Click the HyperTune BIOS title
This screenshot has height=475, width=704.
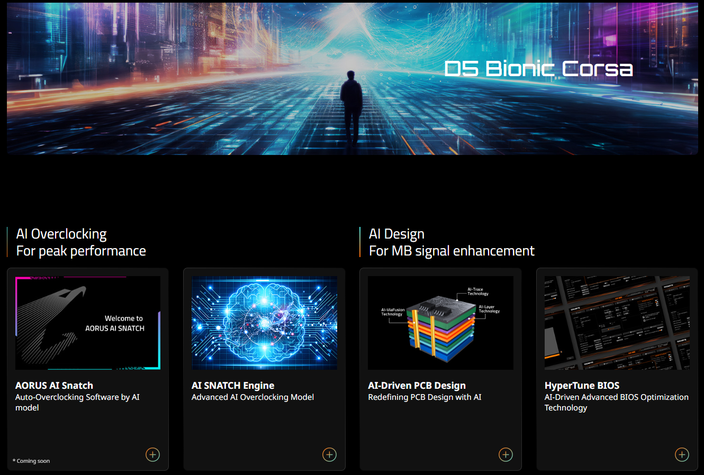click(582, 386)
